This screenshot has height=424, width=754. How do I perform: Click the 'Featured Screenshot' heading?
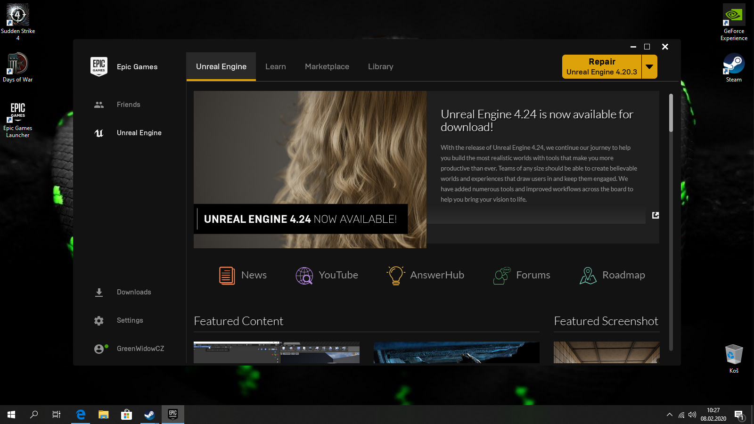(606, 321)
